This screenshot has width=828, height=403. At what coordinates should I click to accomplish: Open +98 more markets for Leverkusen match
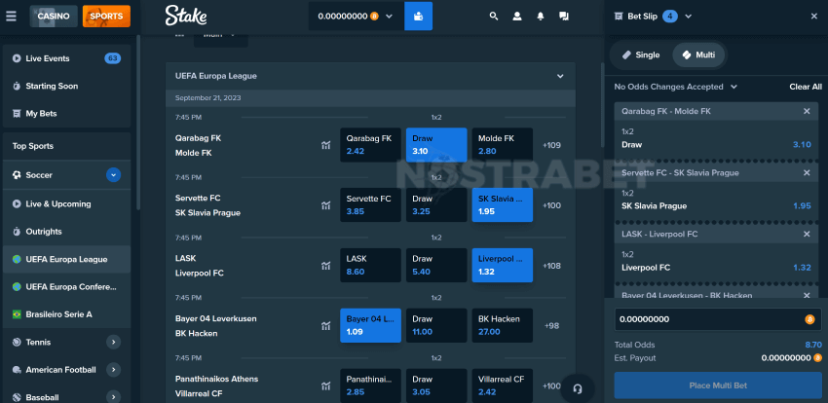coord(551,326)
